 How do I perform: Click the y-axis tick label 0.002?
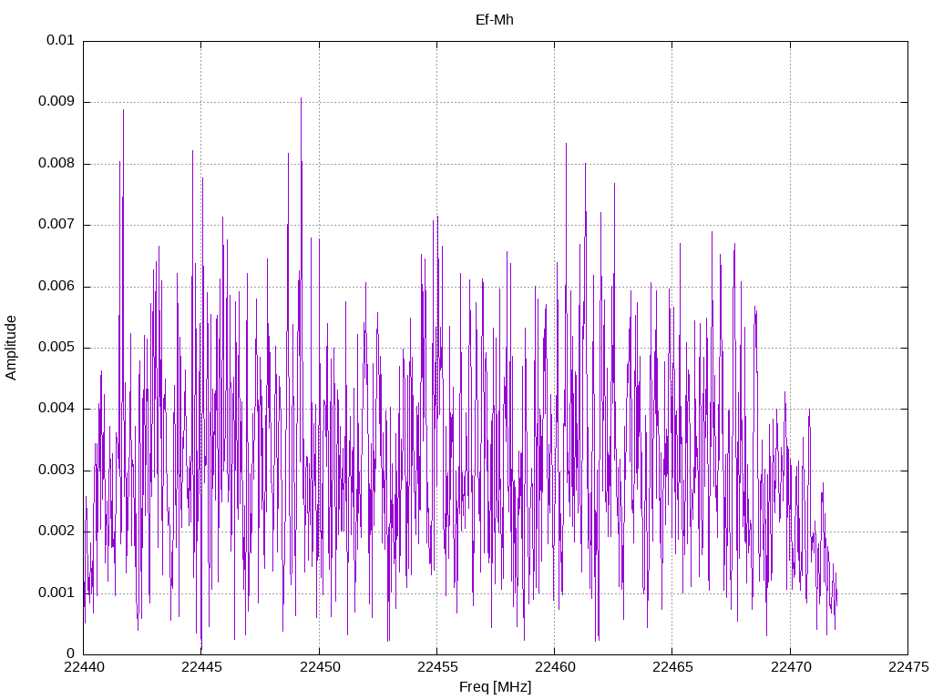[56, 531]
